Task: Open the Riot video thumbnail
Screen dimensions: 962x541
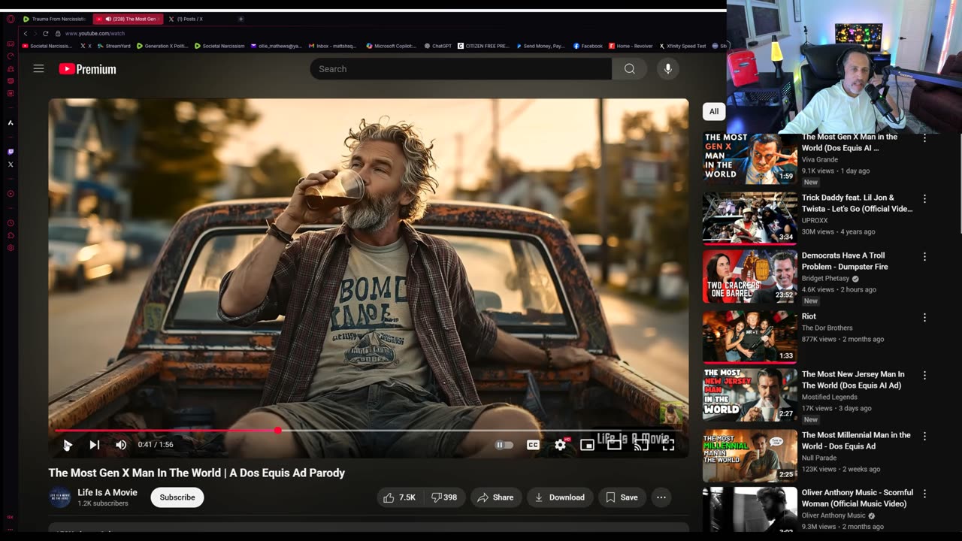Action: pos(749,337)
